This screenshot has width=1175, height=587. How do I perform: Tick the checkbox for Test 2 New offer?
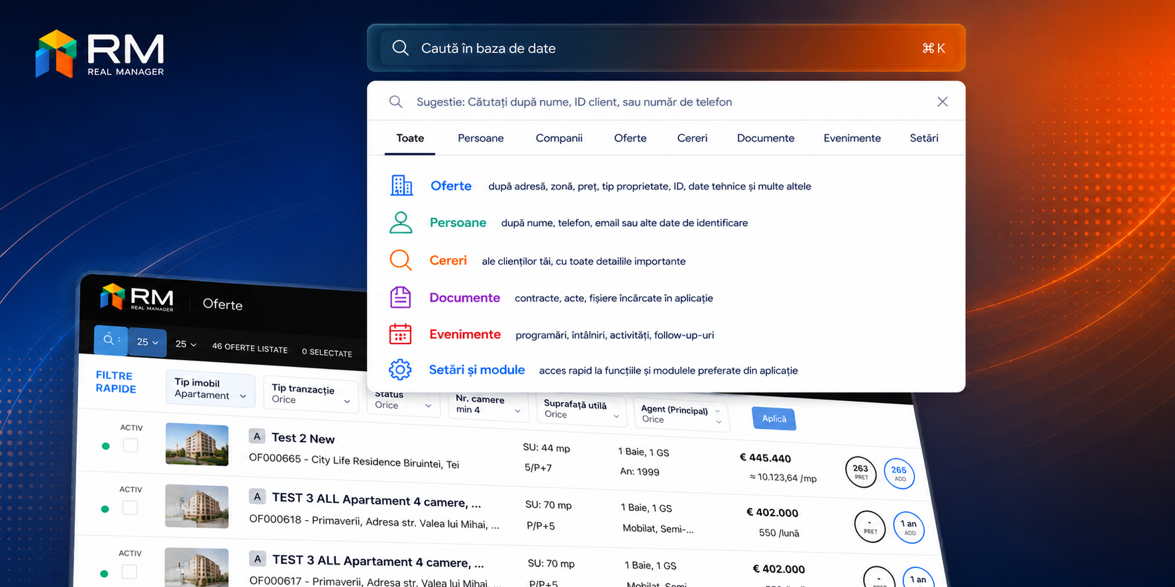point(130,445)
